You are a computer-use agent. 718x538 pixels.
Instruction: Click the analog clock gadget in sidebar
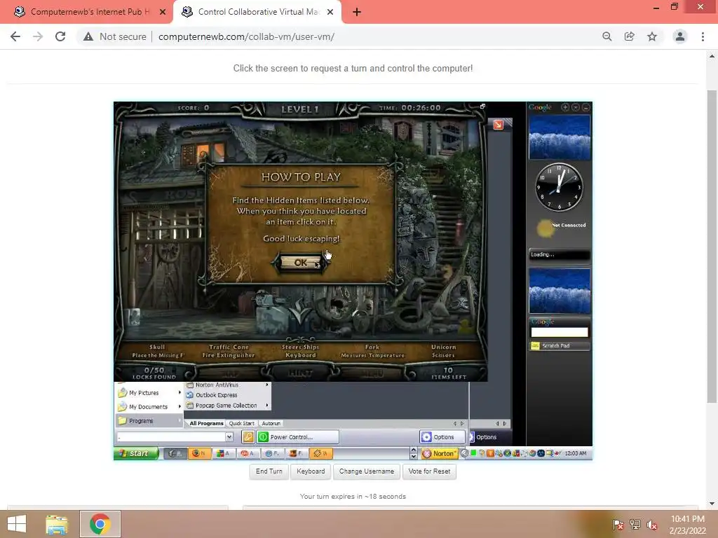(x=559, y=187)
